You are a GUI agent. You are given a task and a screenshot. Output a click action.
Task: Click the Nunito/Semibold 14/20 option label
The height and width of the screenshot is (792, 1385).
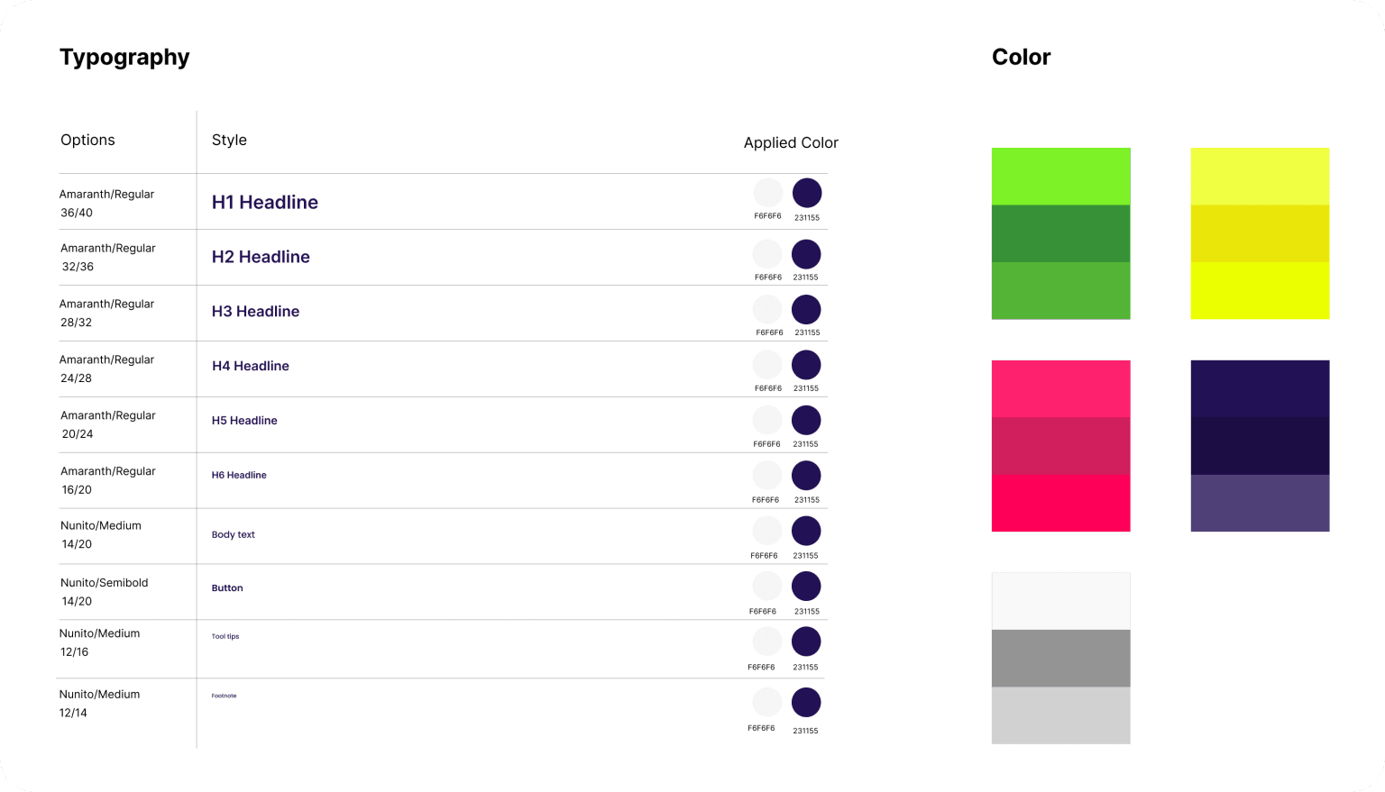click(104, 592)
